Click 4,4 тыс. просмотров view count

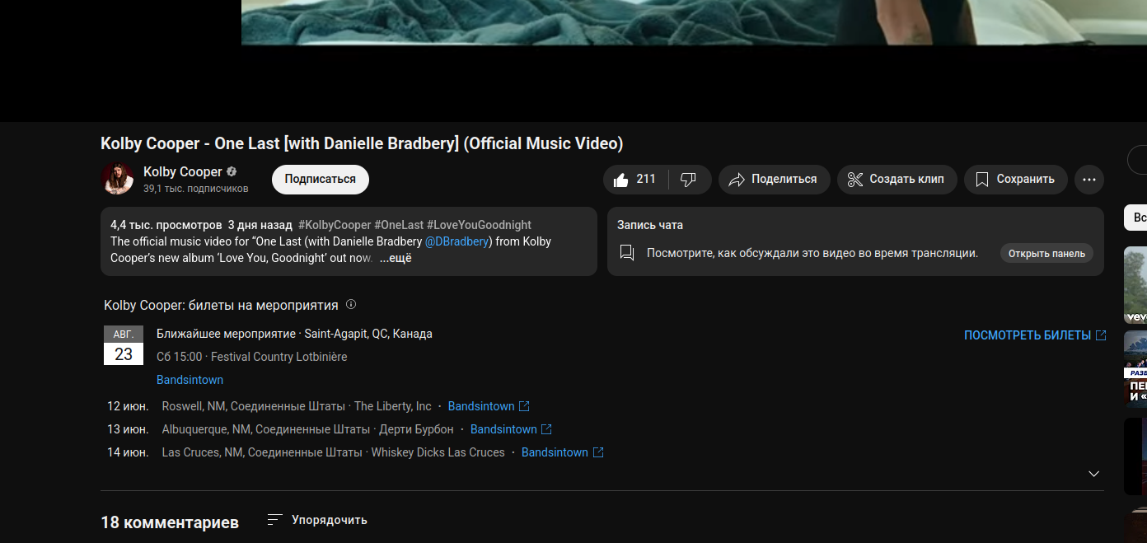tap(166, 225)
